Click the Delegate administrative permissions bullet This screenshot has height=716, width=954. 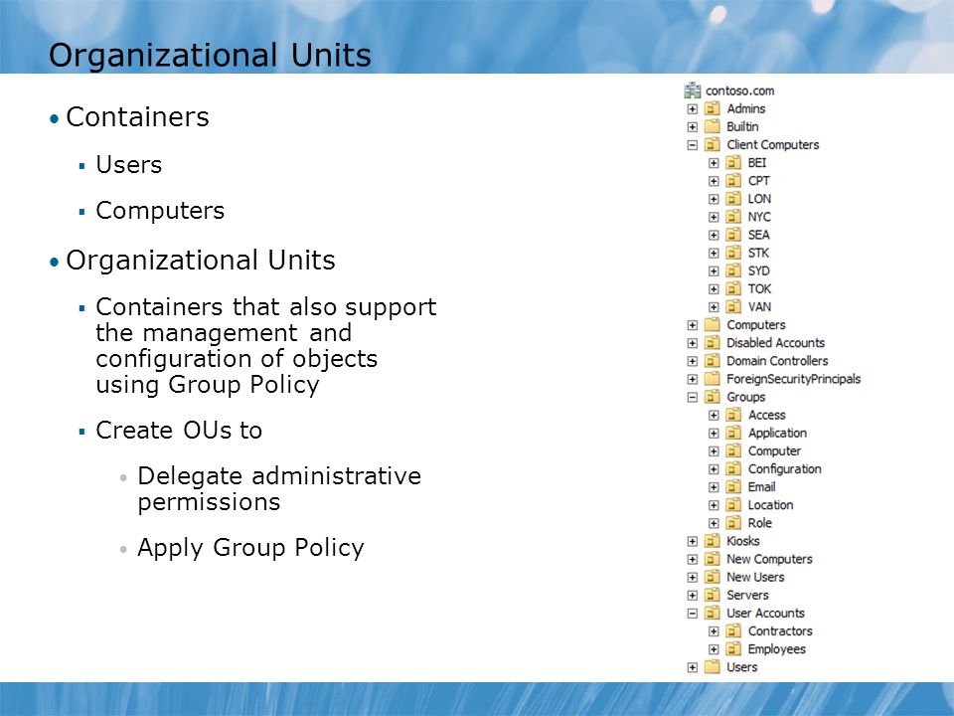pyautogui.click(x=279, y=489)
